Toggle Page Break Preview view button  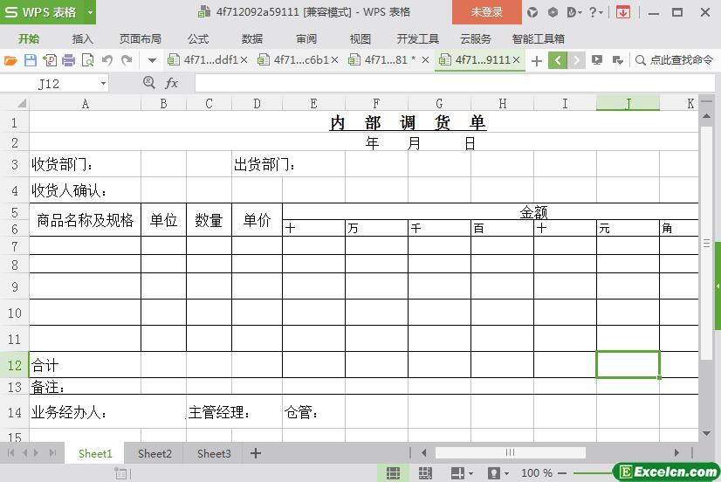(425, 472)
